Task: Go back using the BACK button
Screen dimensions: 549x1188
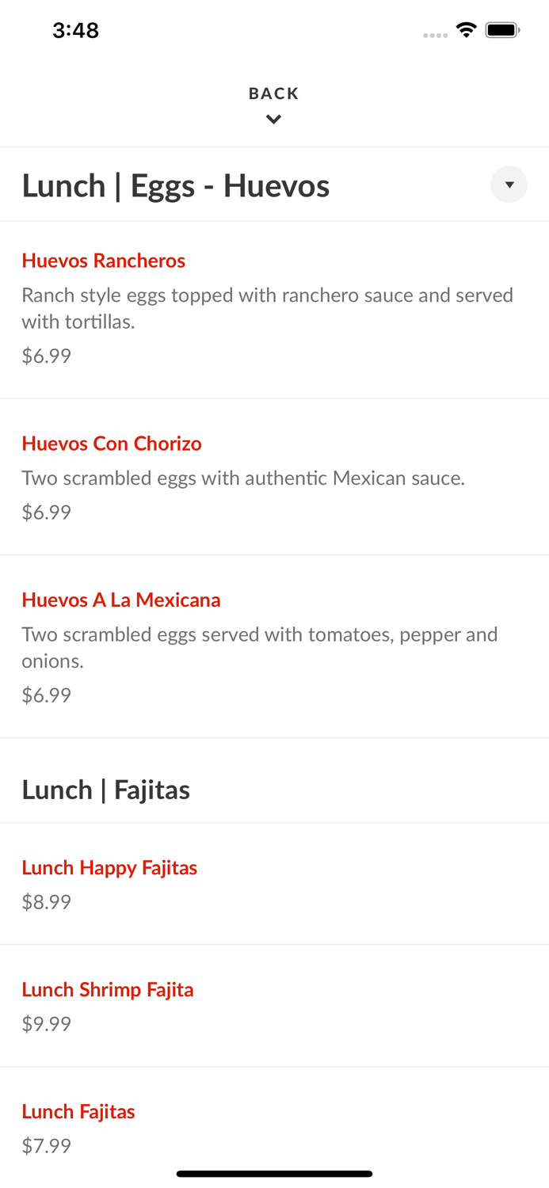Action: pos(273,93)
